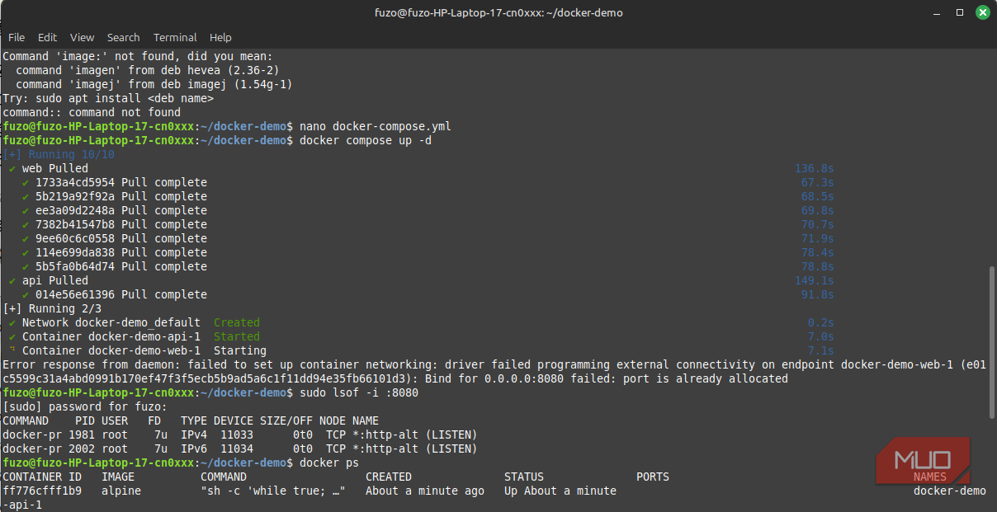Click the 'command:: command not found' line
The width and height of the screenshot is (997, 512).
point(92,112)
